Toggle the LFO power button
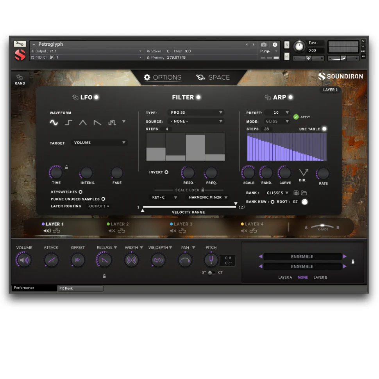The width and height of the screenshot is (379, 379). coord(97,97)
